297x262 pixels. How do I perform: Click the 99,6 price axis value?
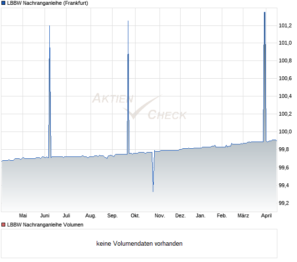(284, 168)
